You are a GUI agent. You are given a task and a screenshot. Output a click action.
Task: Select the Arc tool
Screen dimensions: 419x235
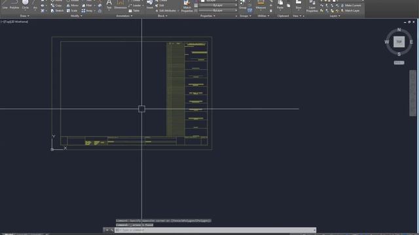point(35,5)
